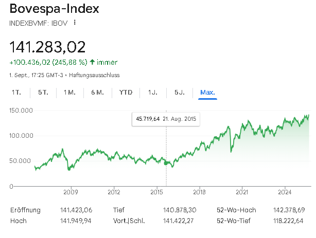This screenshot has height=238, width=316.
Task: Select the 1J. one-year range
Action: pos(153,93)
